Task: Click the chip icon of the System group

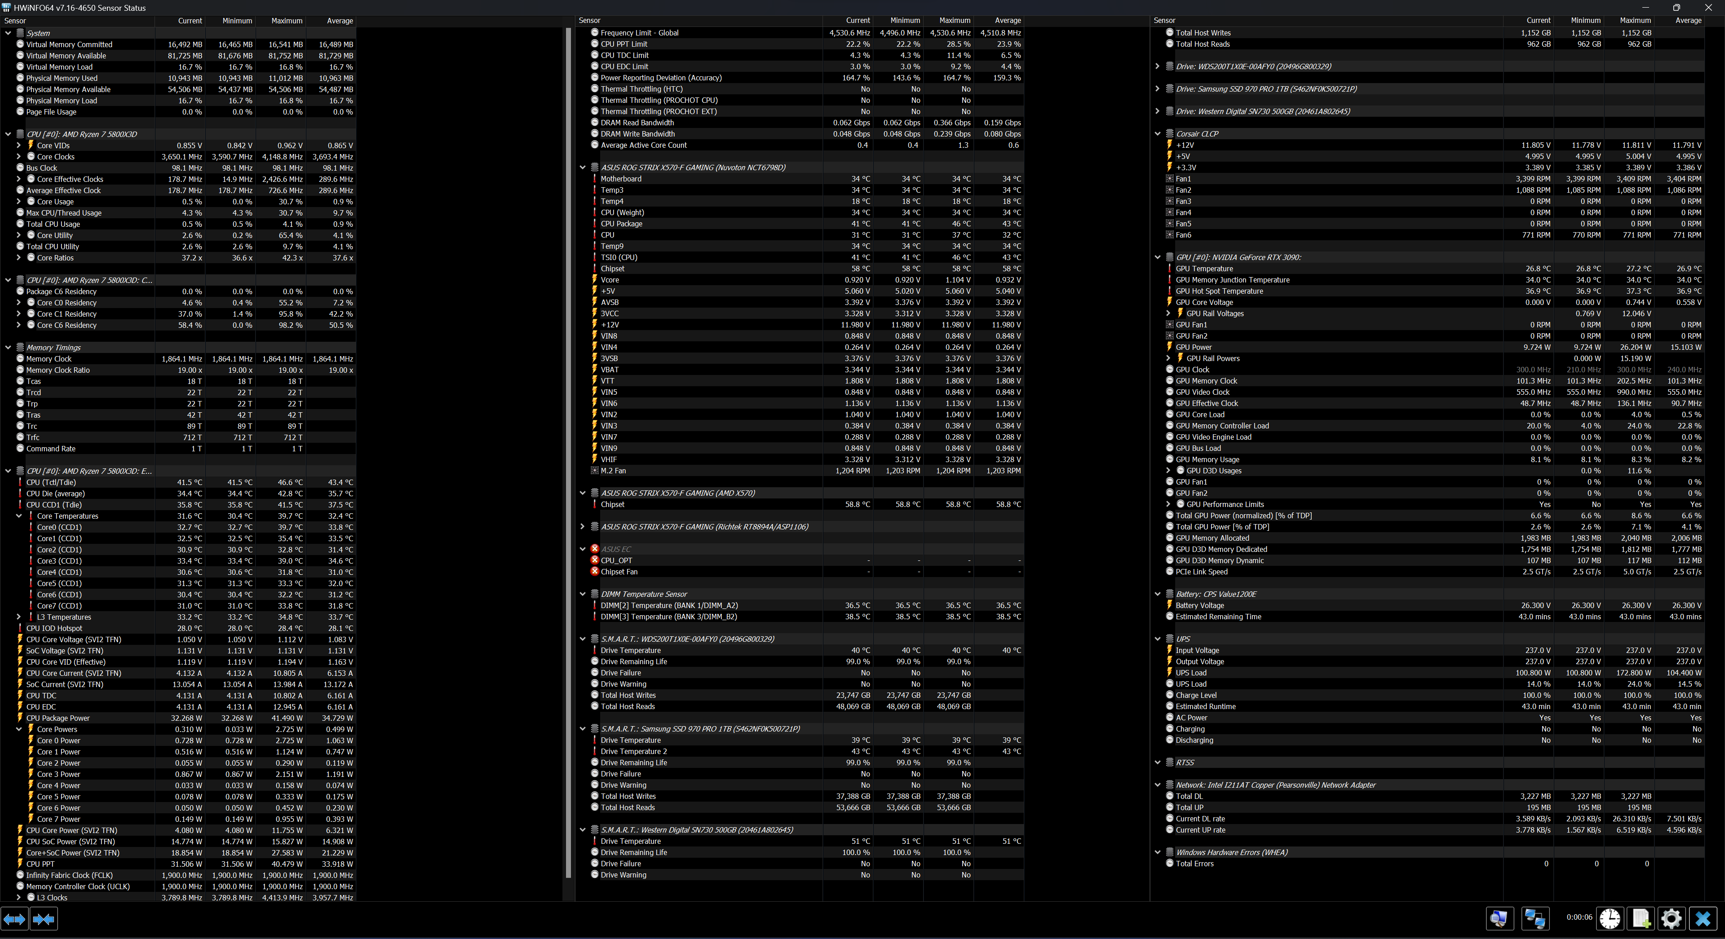Action: coord(20,33)
